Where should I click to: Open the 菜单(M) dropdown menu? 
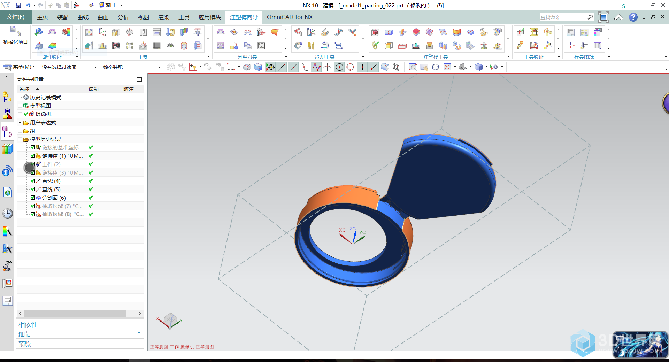coord(19,67)
